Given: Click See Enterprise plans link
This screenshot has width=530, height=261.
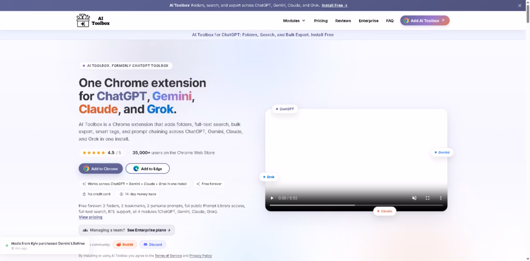Looking at the screenshot, I should pyautogui.click(x=149, y=230).
